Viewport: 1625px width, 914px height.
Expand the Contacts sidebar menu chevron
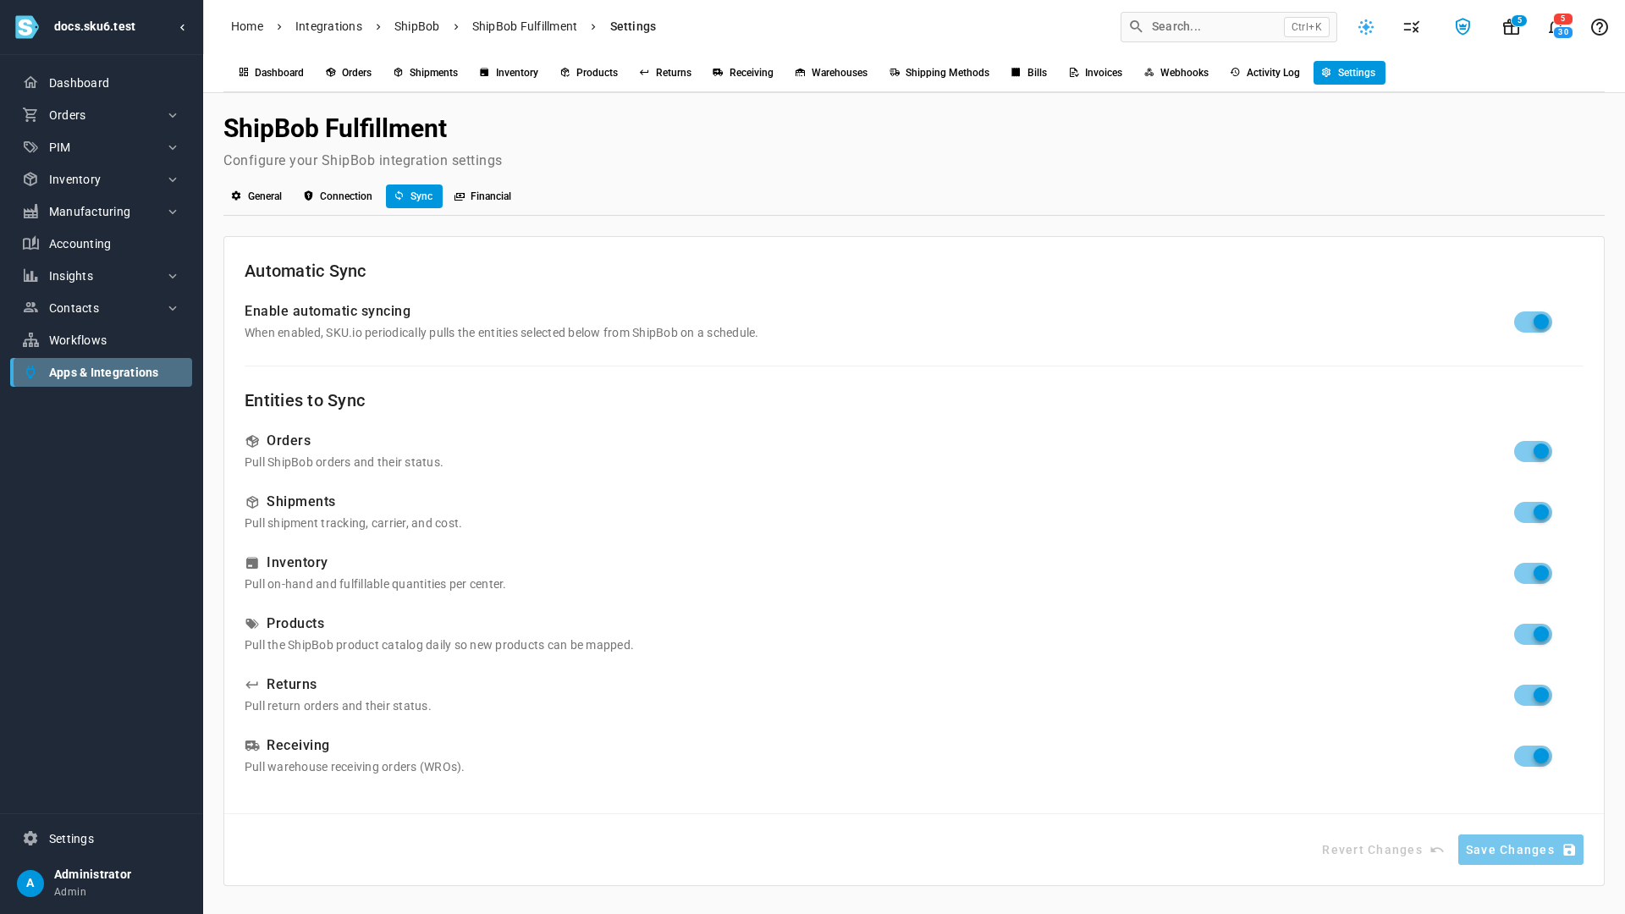tap(173, 308)
